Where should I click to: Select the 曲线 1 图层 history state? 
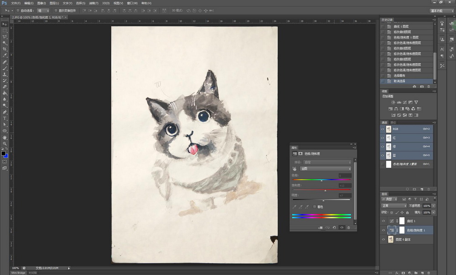pyautogui.click(x=406, y=26)
